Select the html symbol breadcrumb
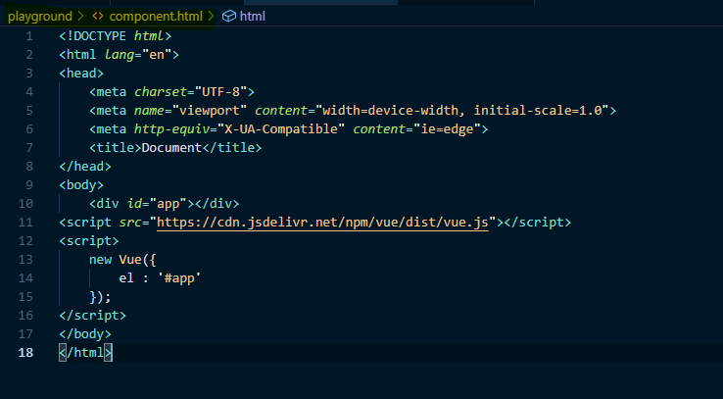The image size is (723, 399). pos(253,17)
